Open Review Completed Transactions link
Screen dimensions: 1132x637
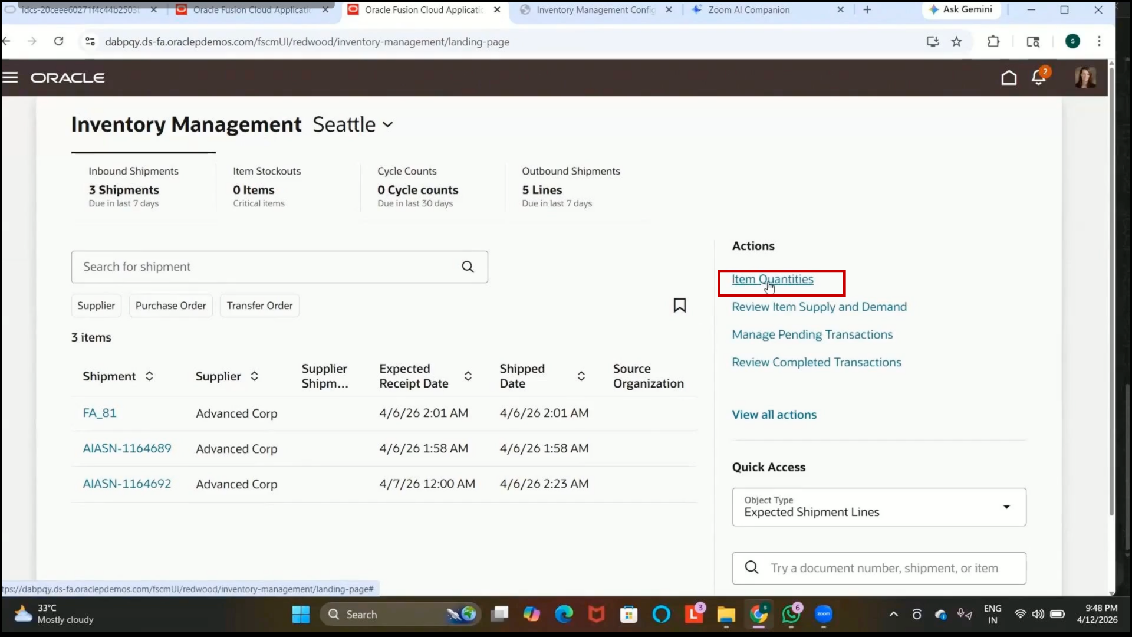[x=817, y=362]
